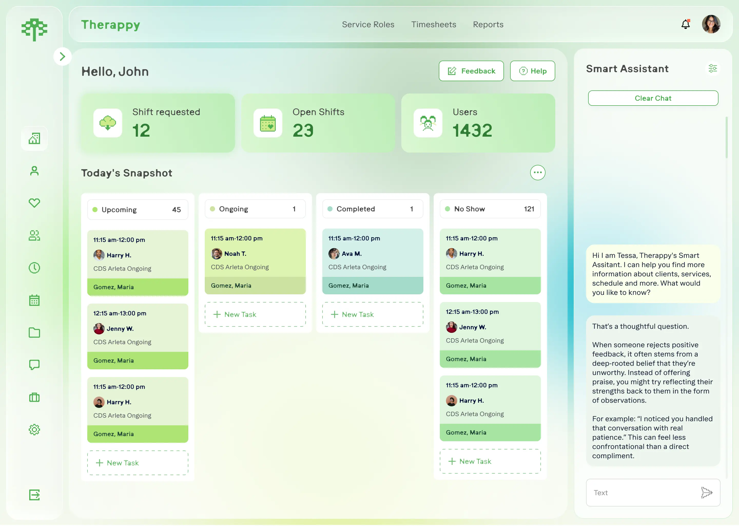This screenshot has width=739, height=526.
Task: Select the profile person icon in the sidebar
Action: coord(34,171)
